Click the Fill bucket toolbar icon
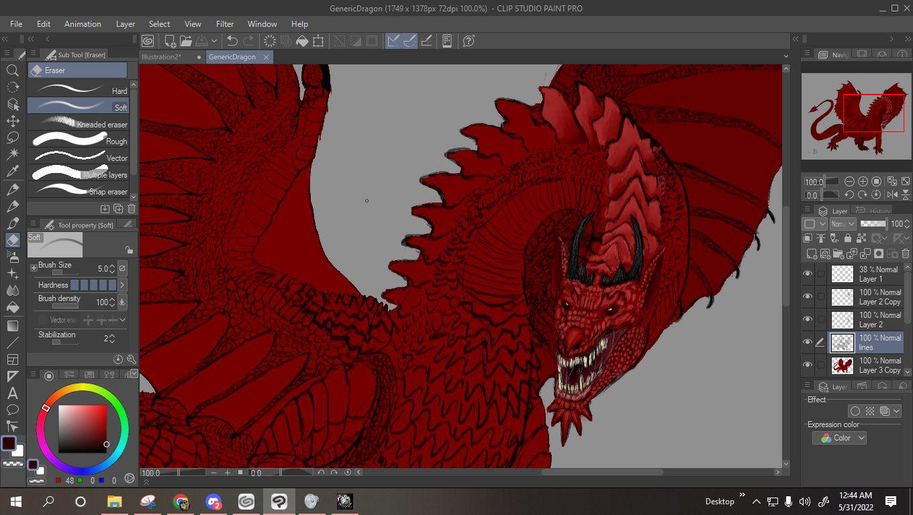913x515 pixels. (x=302, y=41)
